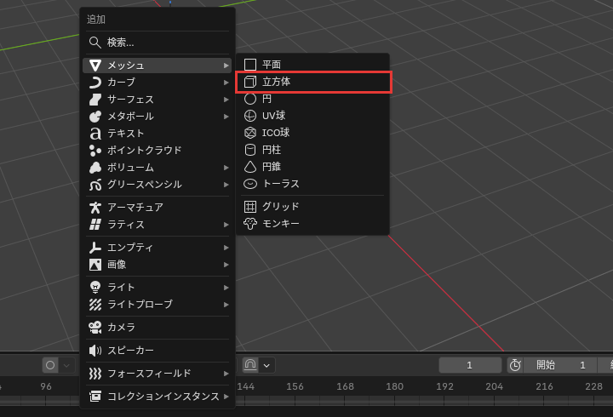Toggle the preview range stopwatch icon

tap(515, 365)
